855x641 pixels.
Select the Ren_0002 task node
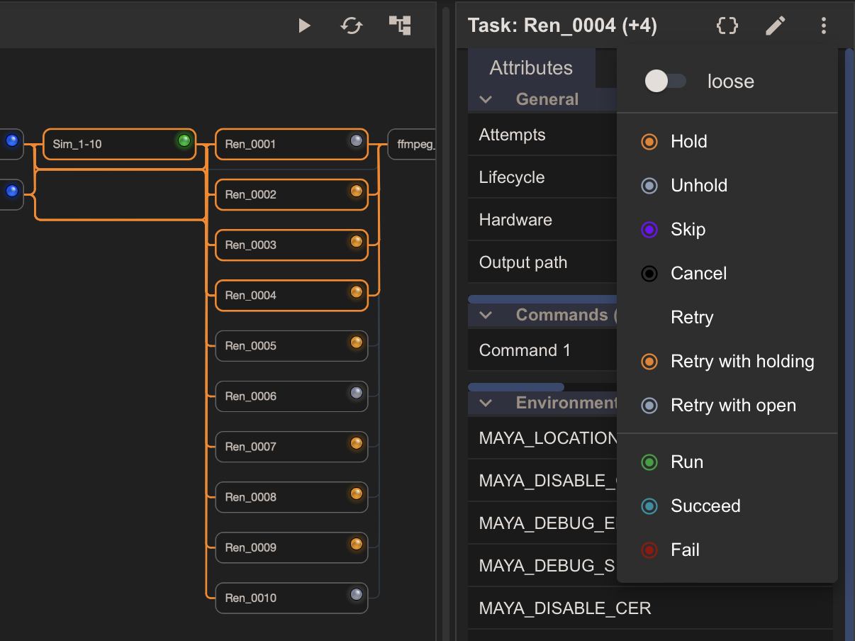coord(291,194)
